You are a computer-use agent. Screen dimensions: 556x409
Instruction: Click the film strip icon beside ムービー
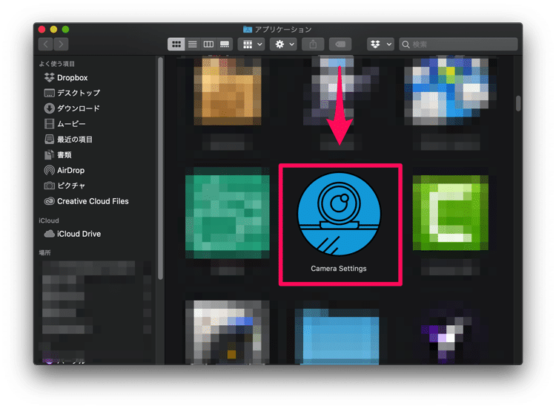coord(49,124)
